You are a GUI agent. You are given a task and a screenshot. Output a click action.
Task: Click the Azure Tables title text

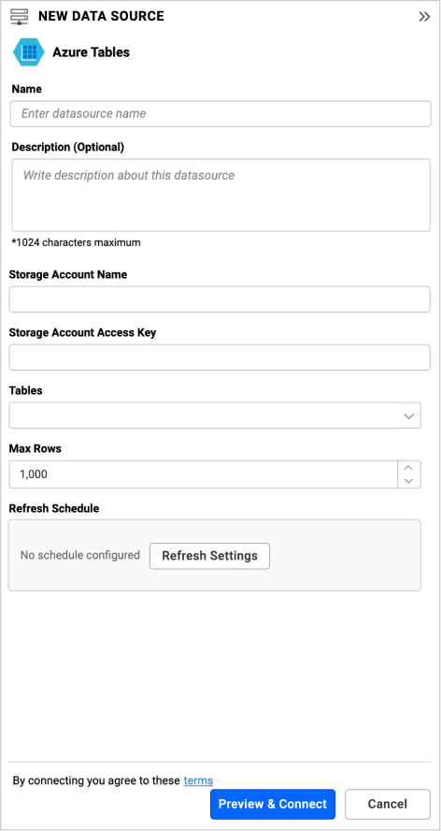(x=91, y=52)
